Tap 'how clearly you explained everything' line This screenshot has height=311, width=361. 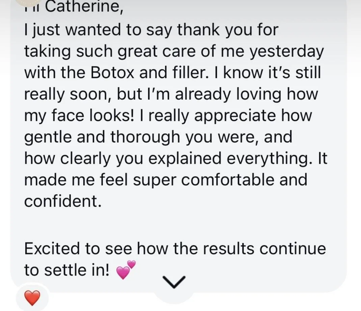tap(175, 158)
